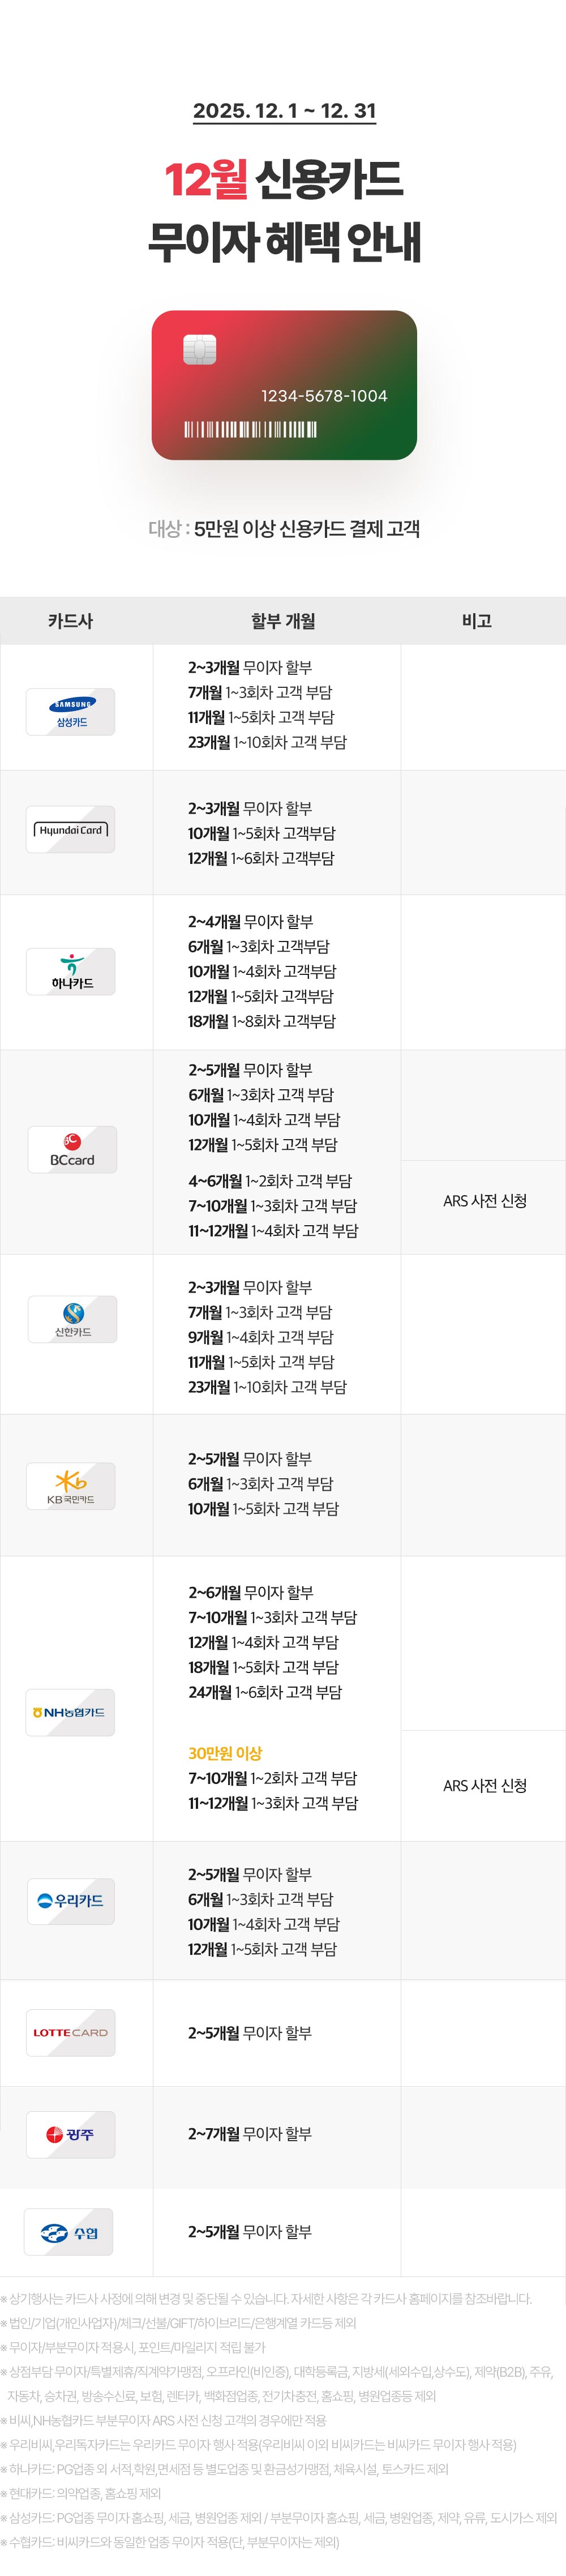Click the gold chip on the credit card
Image resolution: width=566 pixels, height=2576 pixels.
tap(200, 350)
